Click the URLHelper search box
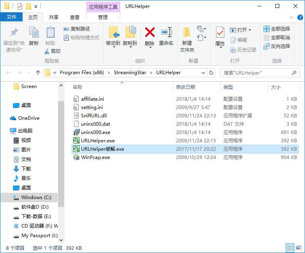 [x=260, y=73]
